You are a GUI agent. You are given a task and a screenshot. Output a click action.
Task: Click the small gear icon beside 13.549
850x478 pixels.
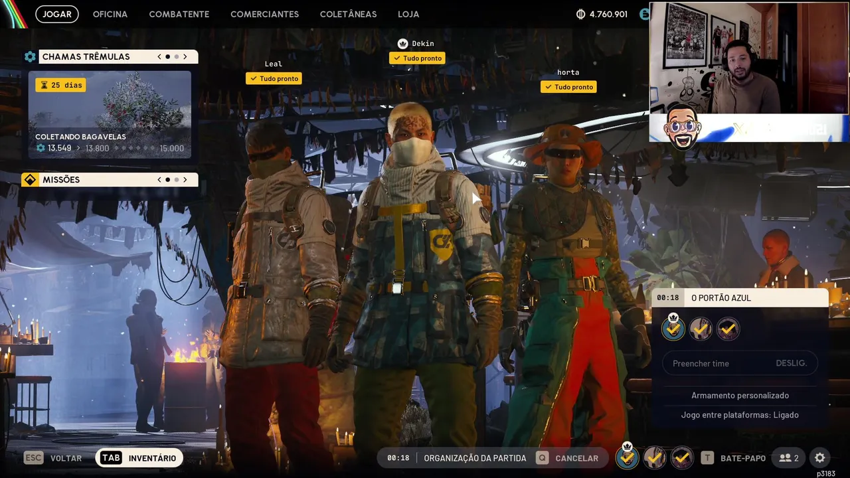coord(41,148)
